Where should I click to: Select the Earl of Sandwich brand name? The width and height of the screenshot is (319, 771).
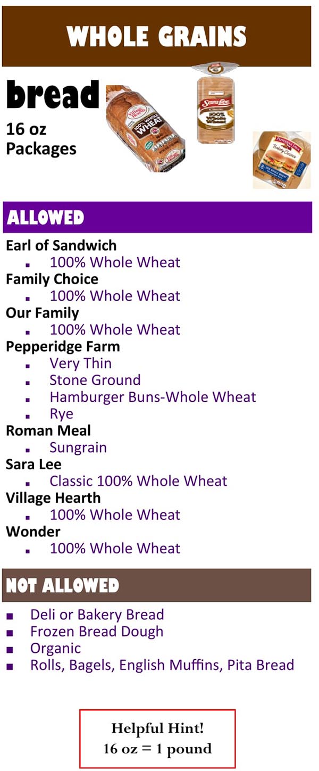[x=61, y=245]
